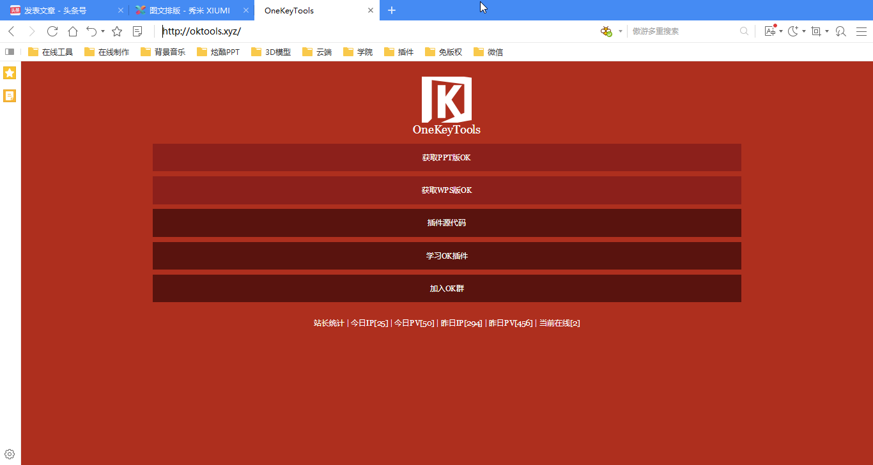Toggle the sidebar icon in the bookmarks bar
The image size is (873, 465).
(10, 52)
